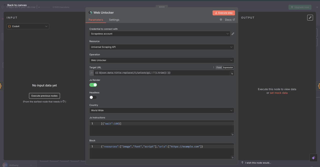Click the panel drag handle dots at top
Image resolution: width=320 pixels, height=167 pixels.
click(162, 7)
